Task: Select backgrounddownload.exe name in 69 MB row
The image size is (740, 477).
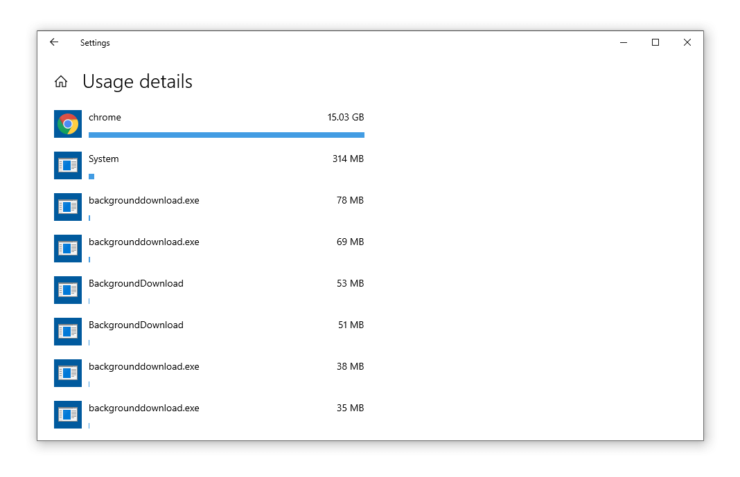Action: [x=144, y=242]
